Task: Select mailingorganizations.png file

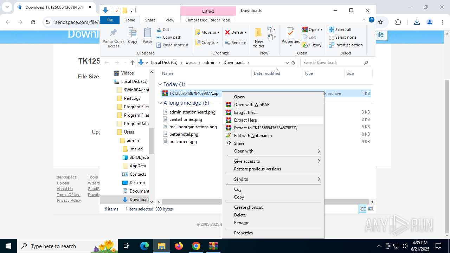Action: pyautogui.click(x=193, y=127)
